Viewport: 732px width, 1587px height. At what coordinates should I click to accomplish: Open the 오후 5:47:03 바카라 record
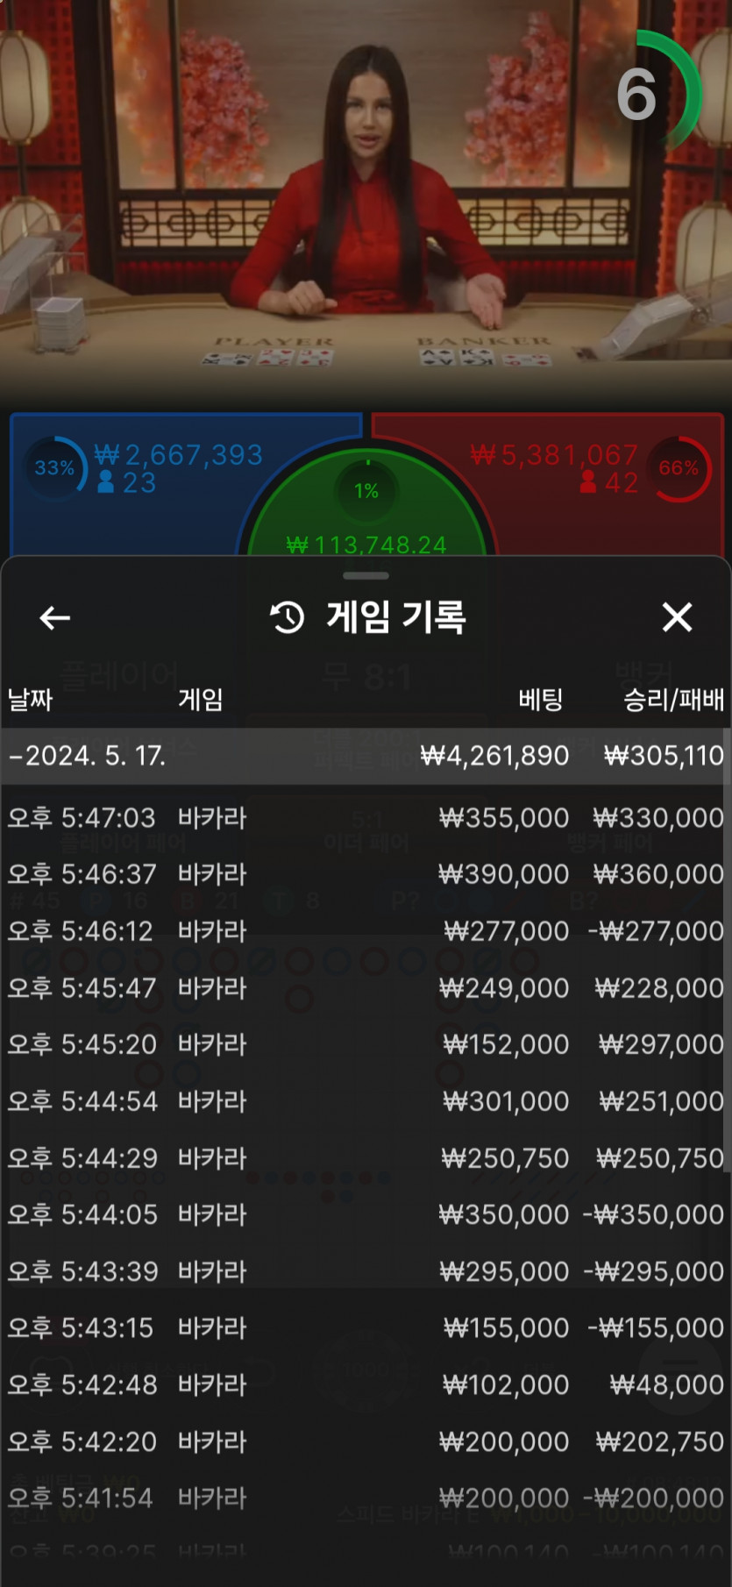(366, 818)
